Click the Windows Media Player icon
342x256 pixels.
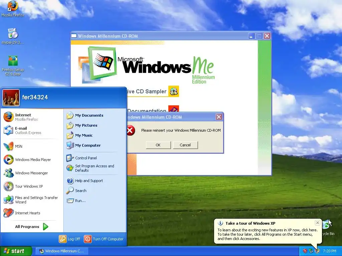tap(8, 160)
